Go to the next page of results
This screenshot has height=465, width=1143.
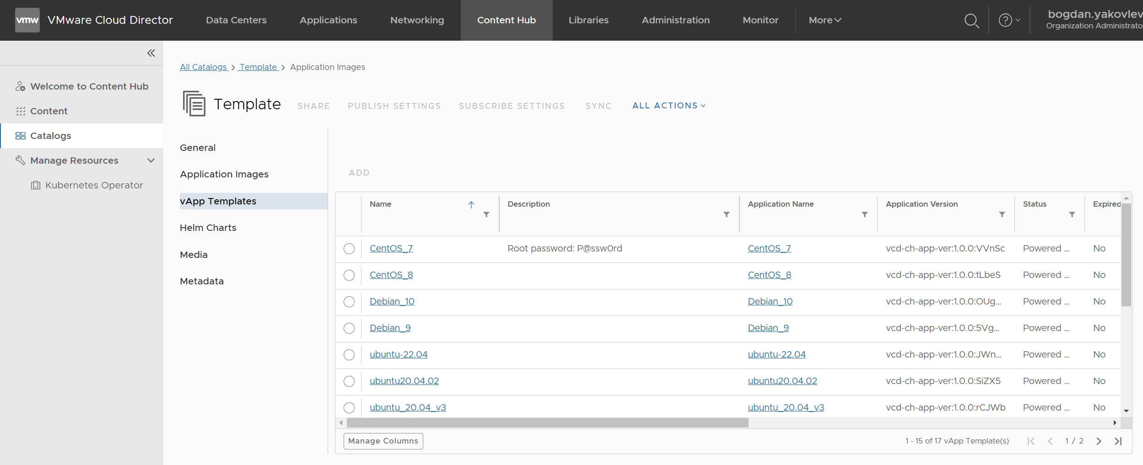[x=1099, y=441]
